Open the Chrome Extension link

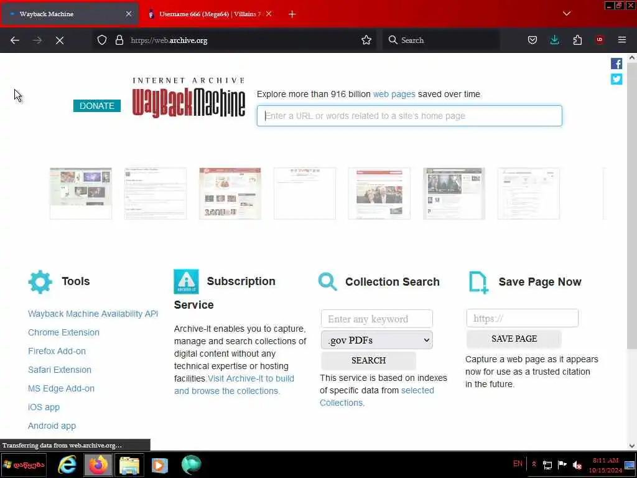pos(64,332)
